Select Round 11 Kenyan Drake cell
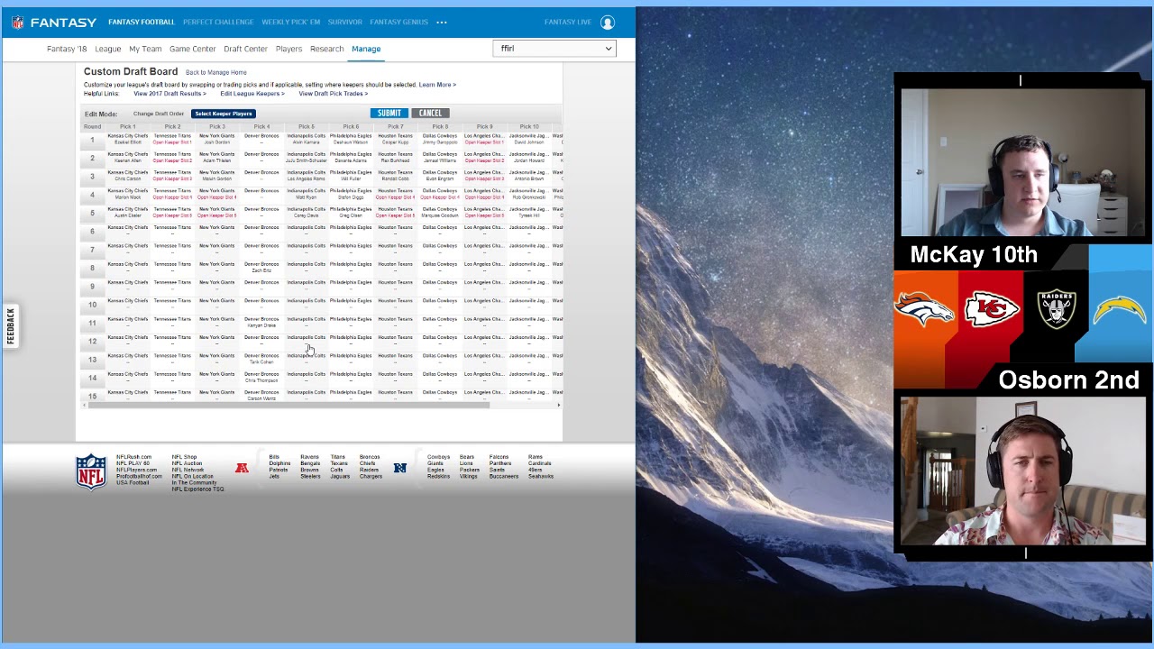Screen dimensions: 1154x649 click(x=261, y=323)
